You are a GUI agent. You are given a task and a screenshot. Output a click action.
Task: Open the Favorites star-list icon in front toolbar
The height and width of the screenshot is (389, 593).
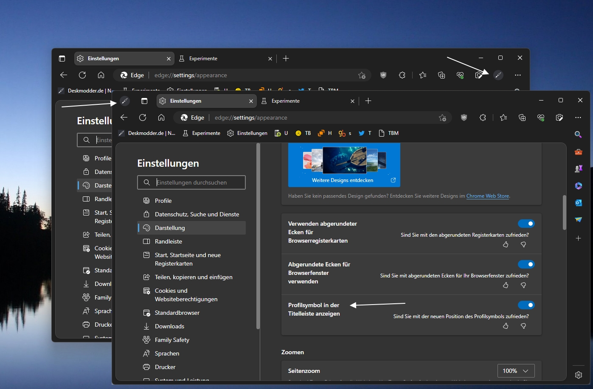pos(503,118)
